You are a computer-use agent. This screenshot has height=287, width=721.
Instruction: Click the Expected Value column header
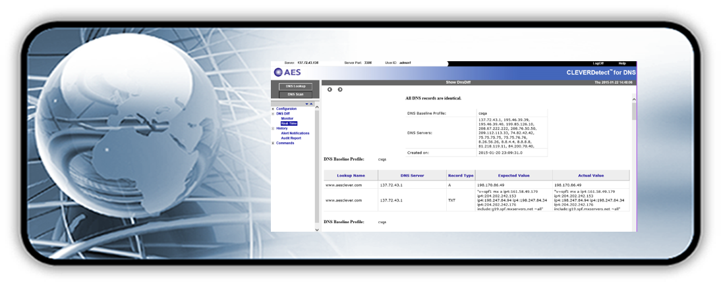tap(513, 175)
